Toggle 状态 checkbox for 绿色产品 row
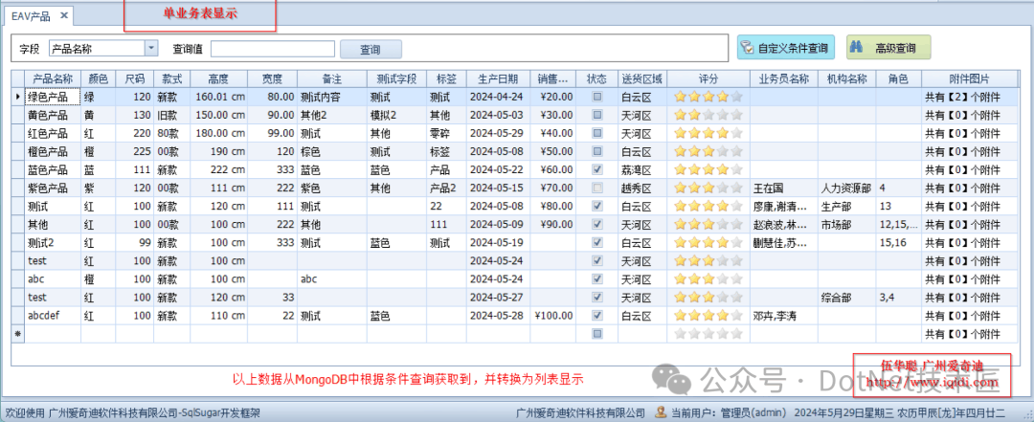The width and height of the screenshot is (1034, 422). (597, 97)
